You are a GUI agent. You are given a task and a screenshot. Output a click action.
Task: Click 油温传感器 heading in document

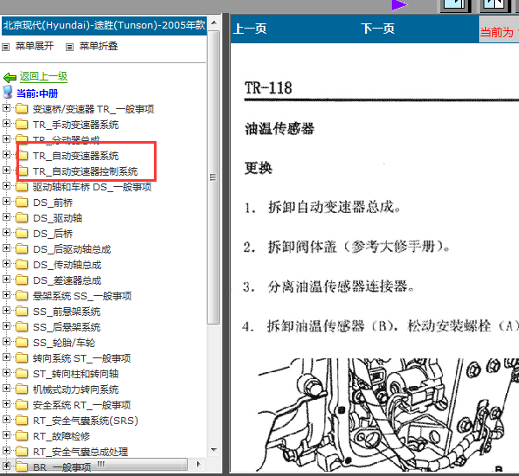[279, 129]
